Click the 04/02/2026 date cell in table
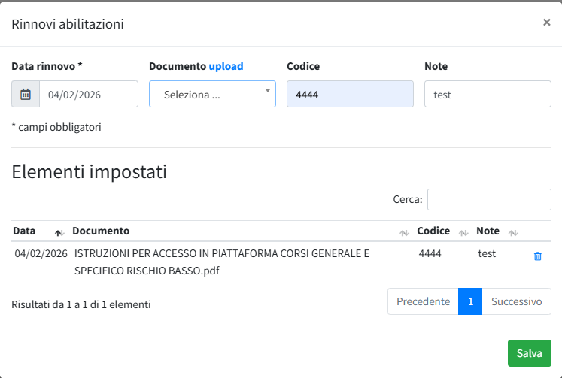This screenshot has height=378, width=562. tap(41, 253)
